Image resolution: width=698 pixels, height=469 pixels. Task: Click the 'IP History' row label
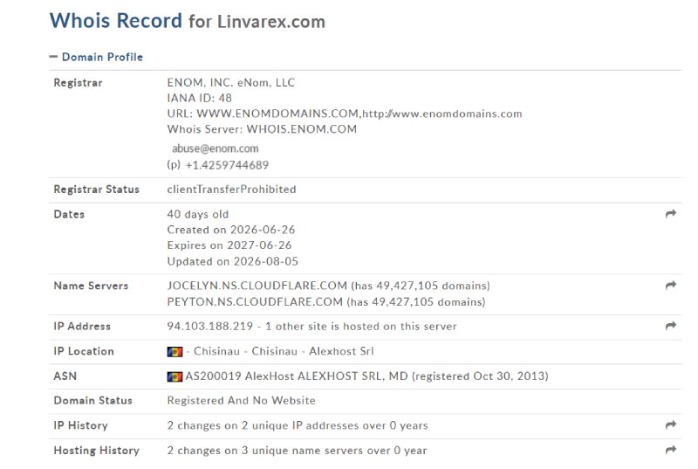[80, 425]
